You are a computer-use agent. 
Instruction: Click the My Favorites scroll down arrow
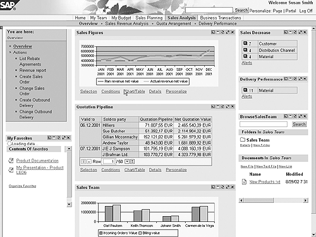69,204
